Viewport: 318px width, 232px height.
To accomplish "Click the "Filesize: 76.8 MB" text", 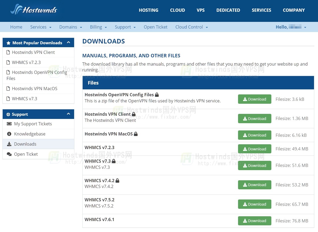I will (292, 221).
